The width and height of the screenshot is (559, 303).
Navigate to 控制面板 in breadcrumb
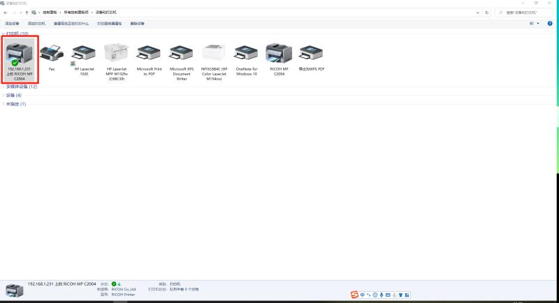point(50,13)
